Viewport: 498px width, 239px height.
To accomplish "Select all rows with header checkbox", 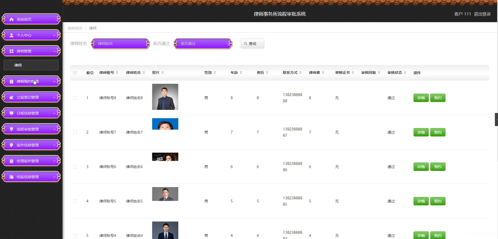I will coord(75,73).
